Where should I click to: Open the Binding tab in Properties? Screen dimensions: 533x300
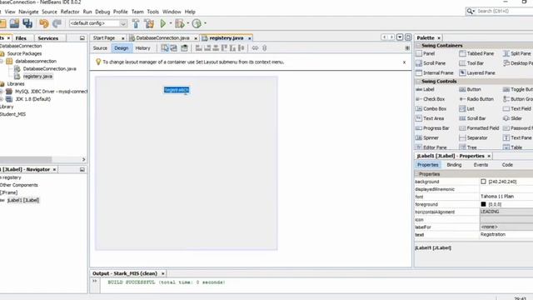454,165
